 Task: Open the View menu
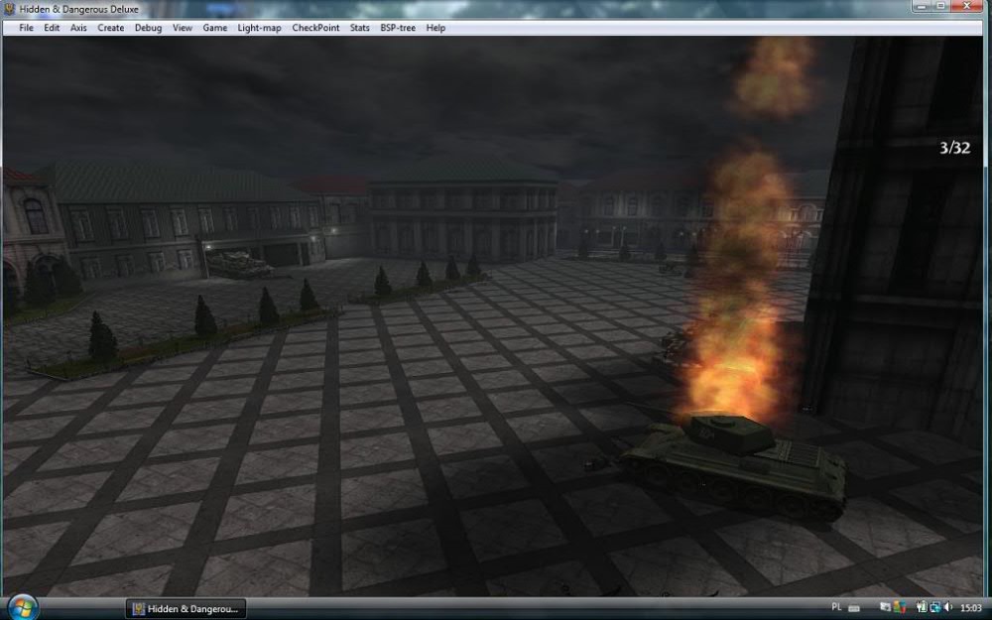click(x=183, y=28)
